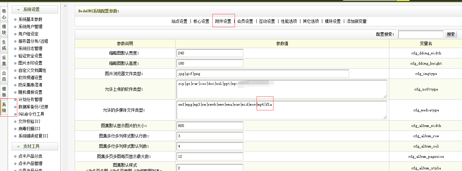Click 图集多行多列样式默认行数 field
Screen dimensions: 462x171
pyautogui.click(x=210, y=136)
